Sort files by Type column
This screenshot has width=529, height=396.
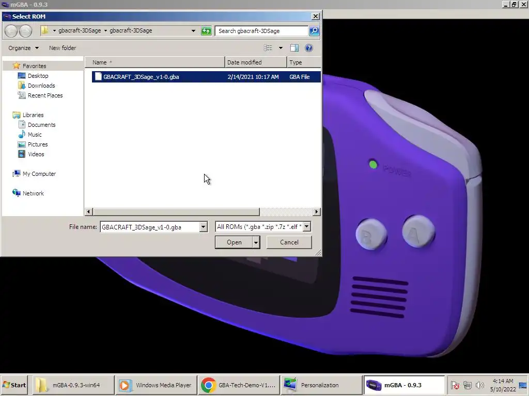304,62
